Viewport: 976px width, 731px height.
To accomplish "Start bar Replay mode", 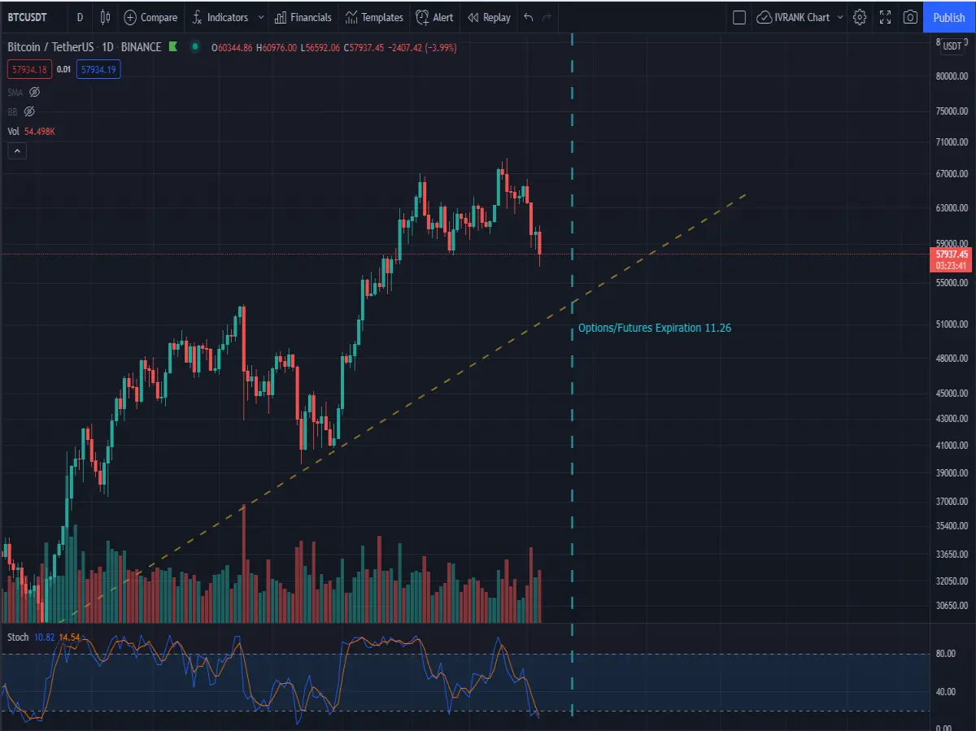I will click(x=489, y=17).
